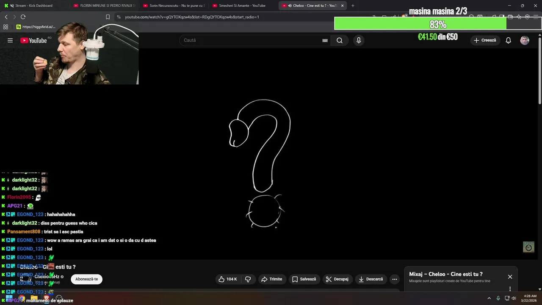Open the Windows Start button

pos(9,298)
